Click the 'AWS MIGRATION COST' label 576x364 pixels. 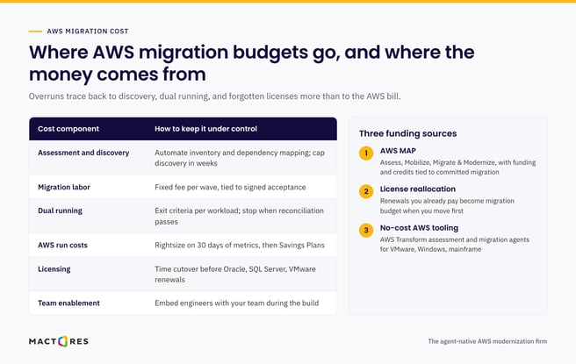(88, 32)
